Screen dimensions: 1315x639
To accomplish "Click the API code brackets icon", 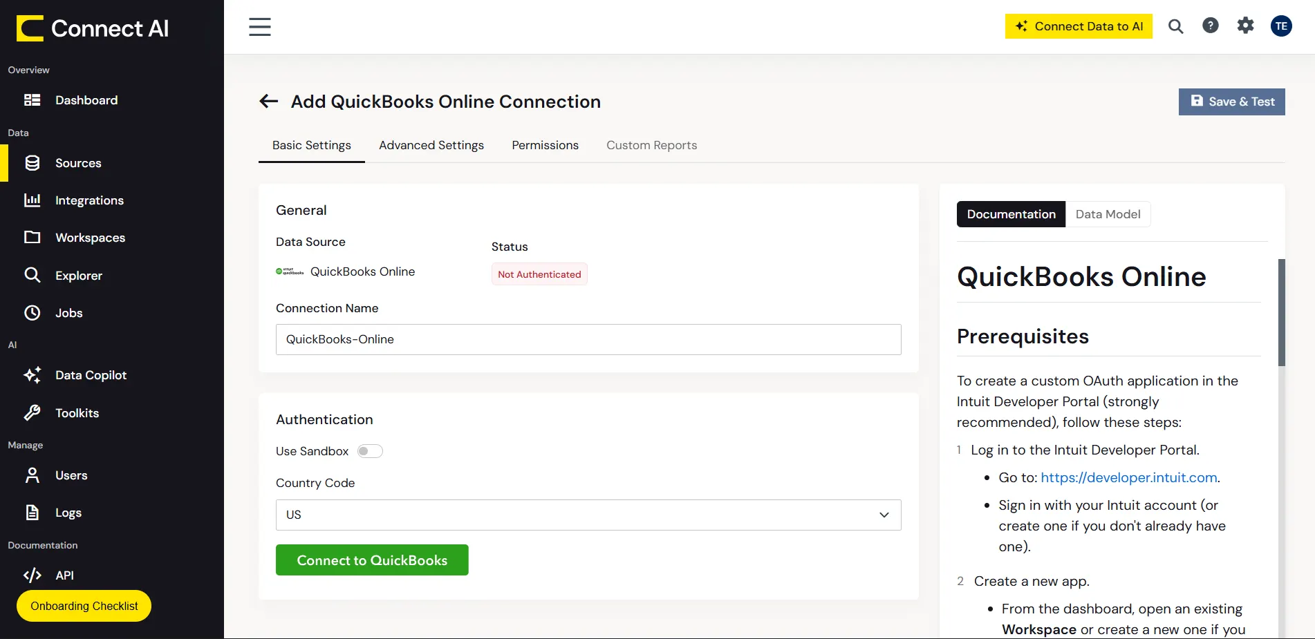I will coord(32,575).
